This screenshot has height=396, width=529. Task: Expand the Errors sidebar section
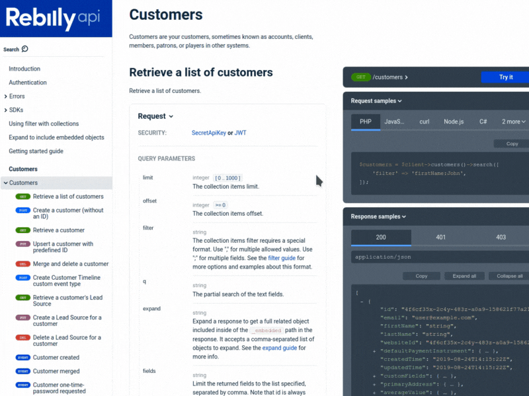click(6, 96)
